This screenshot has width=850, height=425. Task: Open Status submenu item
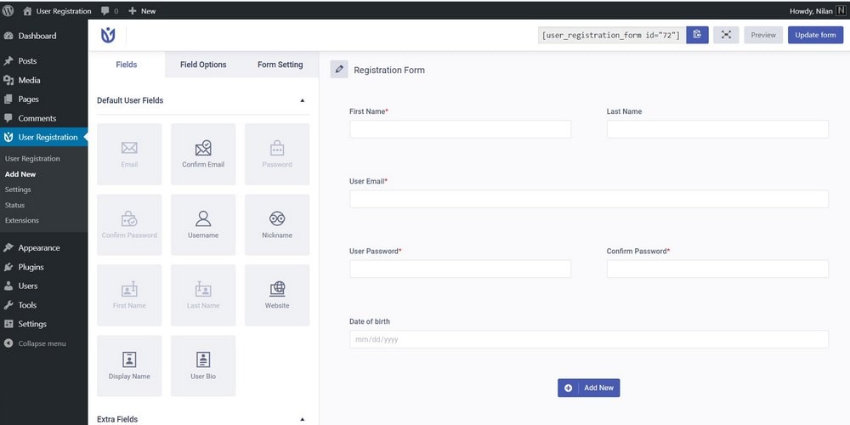14,205
